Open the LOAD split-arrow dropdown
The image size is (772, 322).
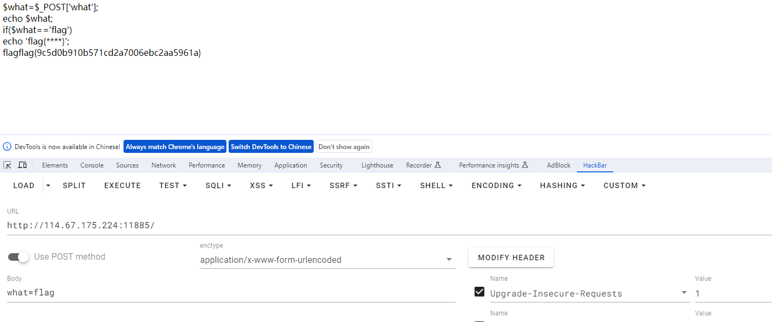tap(48, 185)
